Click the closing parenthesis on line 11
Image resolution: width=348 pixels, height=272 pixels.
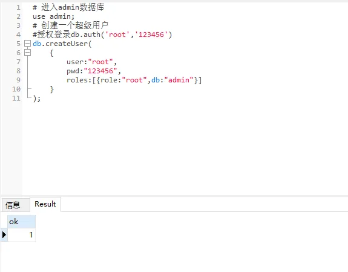click(x=35, y=98)
